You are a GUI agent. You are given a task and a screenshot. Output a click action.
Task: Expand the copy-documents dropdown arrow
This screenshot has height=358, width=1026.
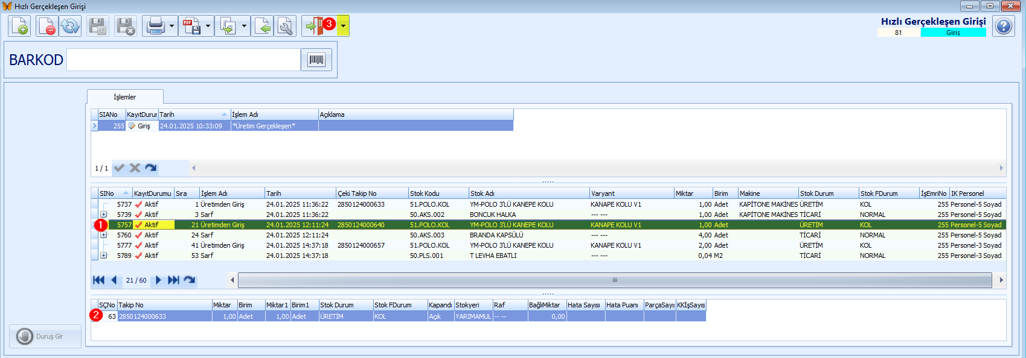tap(245, 26)
